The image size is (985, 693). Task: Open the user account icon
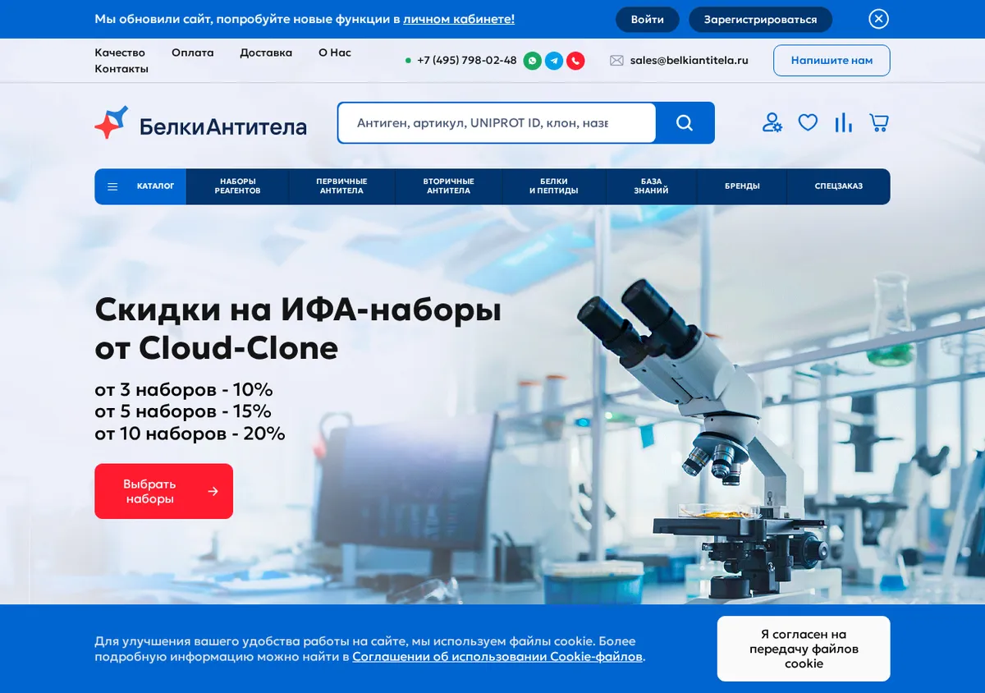[772, 123]
